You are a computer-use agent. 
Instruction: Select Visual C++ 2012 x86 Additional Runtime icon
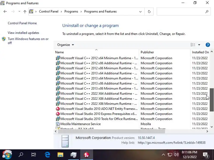[x=58, y=63]
